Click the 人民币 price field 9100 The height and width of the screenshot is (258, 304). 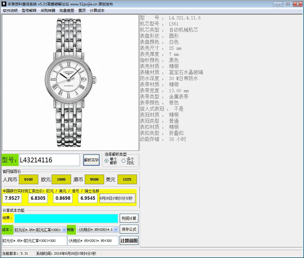point(28,179)
